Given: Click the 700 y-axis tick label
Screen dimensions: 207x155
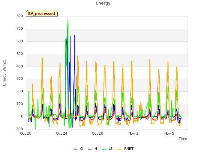Looking at the screenshot, I should (x=20, y=29).
